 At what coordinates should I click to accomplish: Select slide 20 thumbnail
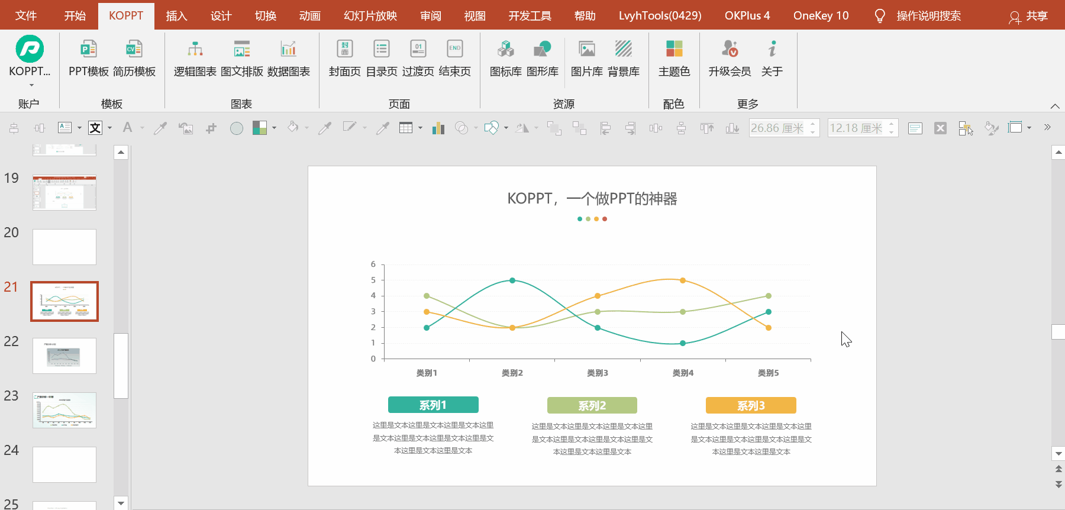64,247
